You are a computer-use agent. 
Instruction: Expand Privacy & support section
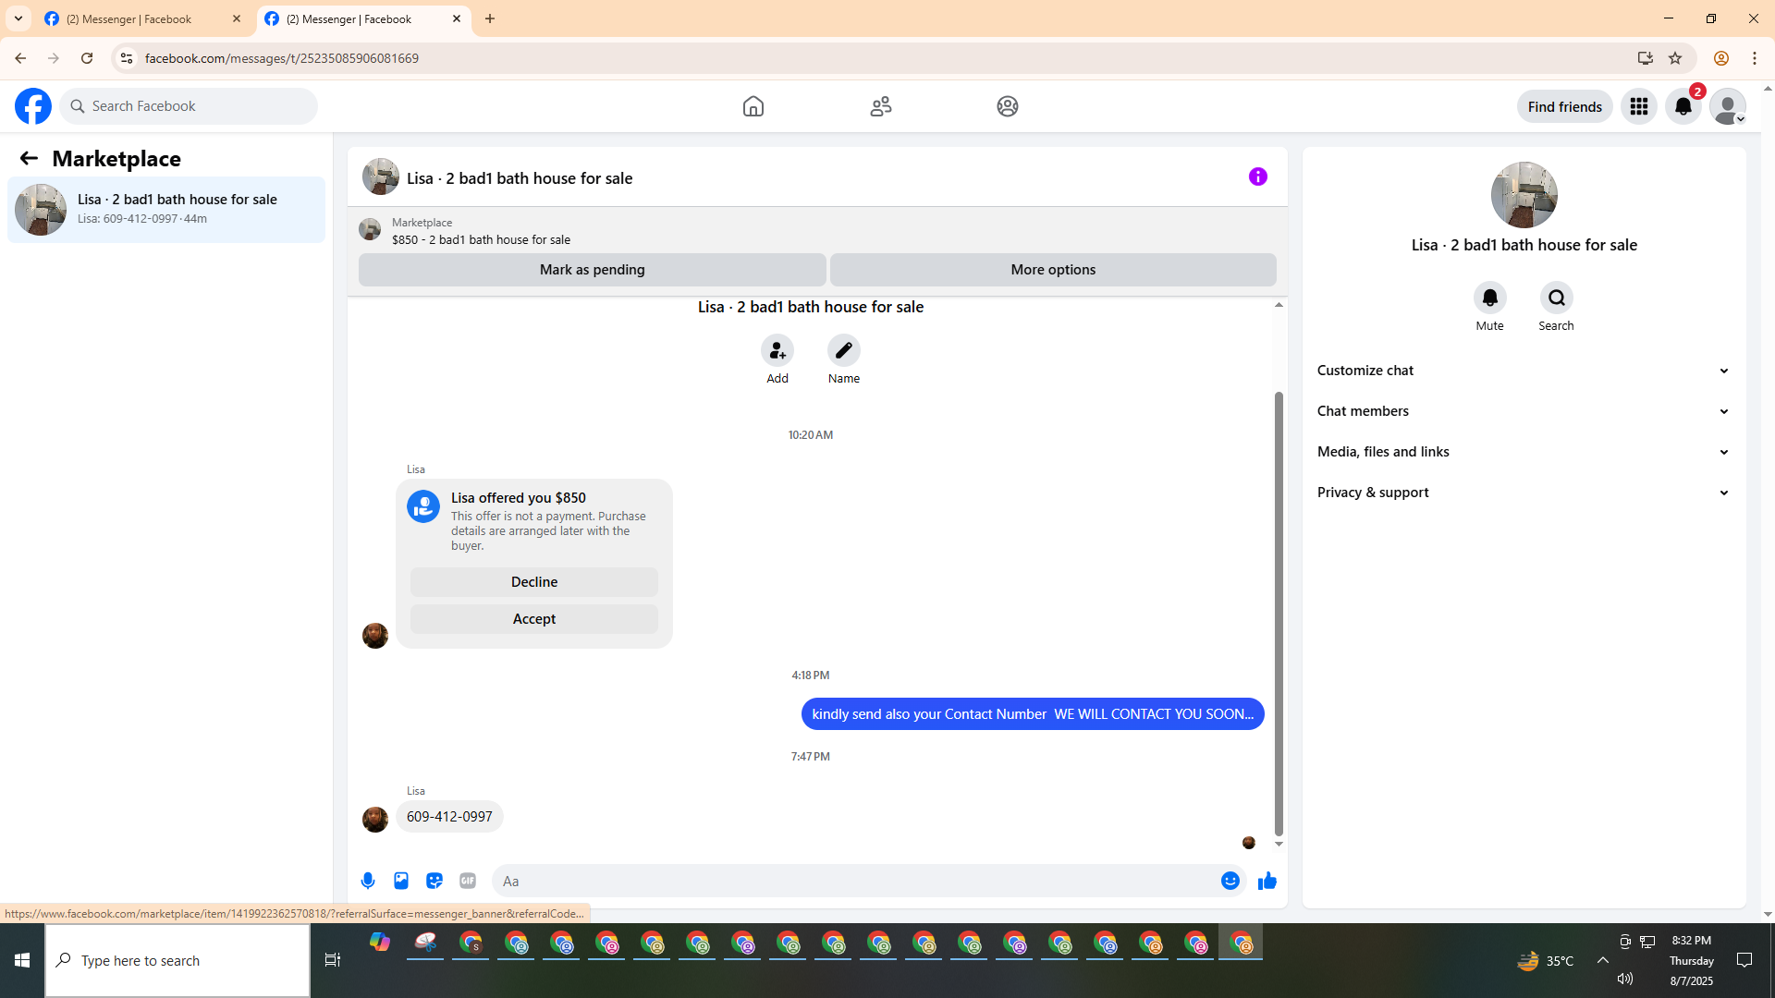(x=1524, y=493)
